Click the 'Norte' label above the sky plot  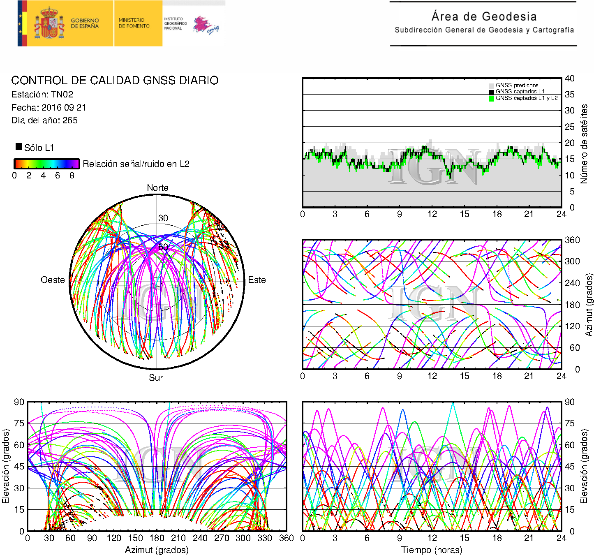point(157,187)
